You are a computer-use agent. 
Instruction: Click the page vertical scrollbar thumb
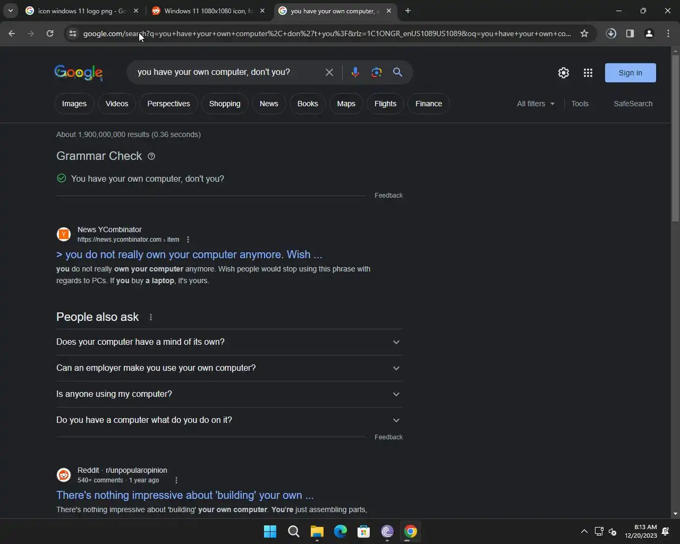(x=675, y=138)
